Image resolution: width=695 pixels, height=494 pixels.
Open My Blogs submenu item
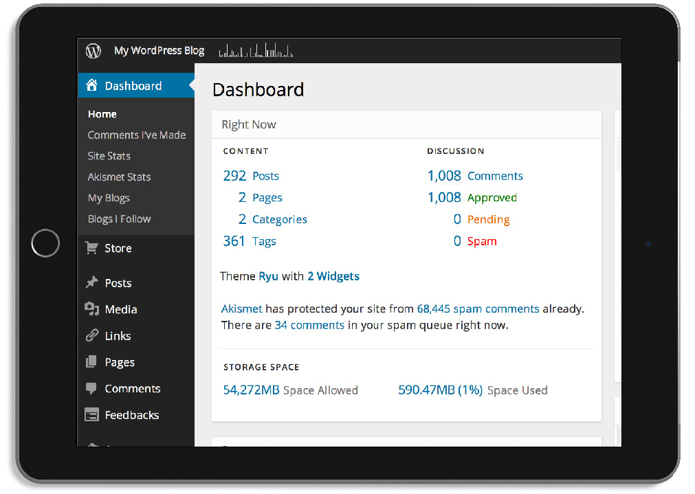point(109,198)
